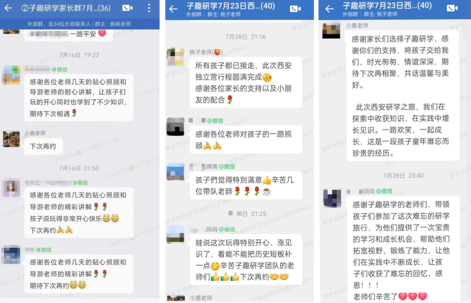
Task: Go back from the 家长群 chat
Action: (x=8, y=8)
